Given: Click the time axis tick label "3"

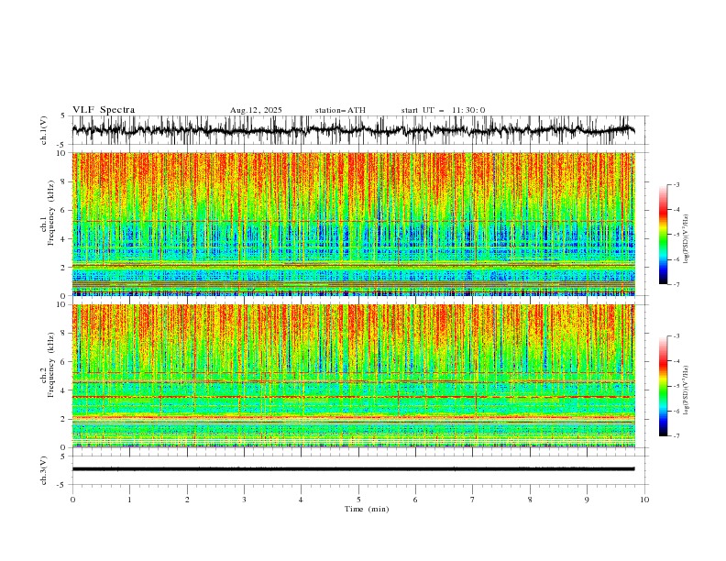Looking at the screenshot, I should point(244,500).
